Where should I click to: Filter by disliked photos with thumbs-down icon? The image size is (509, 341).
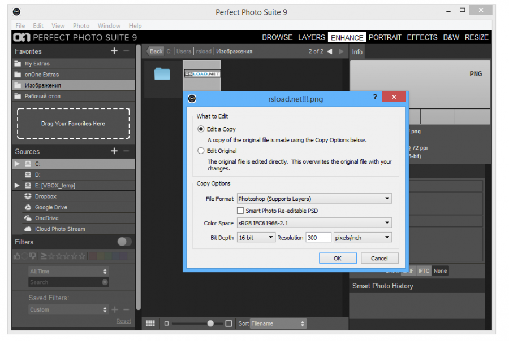tap(32, 256)
